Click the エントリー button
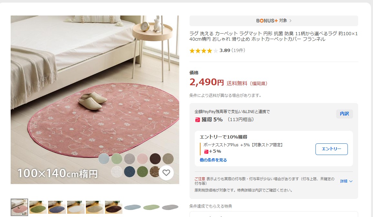Image resolution: width=373 pixels, height=217 pixels. [x=332, y=149]
